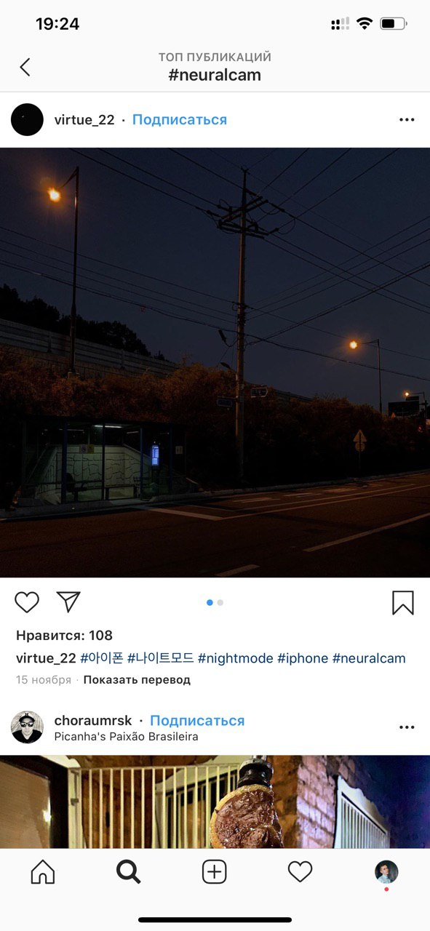The height and width of the screenshot is (931, 430).
Task: Share the post via the paper plane icon
Action: point(68,602)
